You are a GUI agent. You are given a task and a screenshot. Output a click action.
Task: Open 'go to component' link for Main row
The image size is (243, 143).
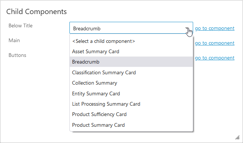215,43
